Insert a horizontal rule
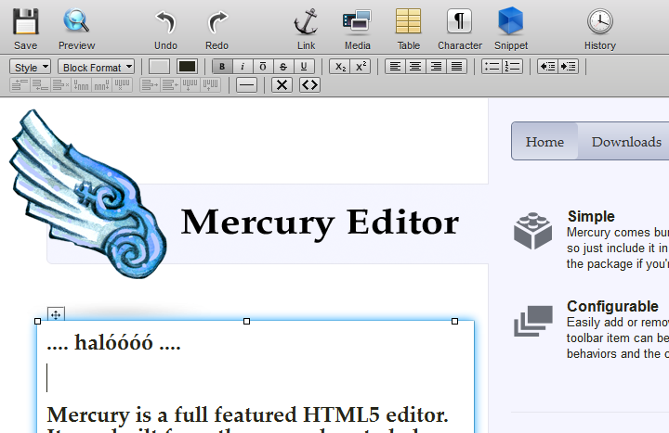The image size is (669, 433). [x=246, y=84]
